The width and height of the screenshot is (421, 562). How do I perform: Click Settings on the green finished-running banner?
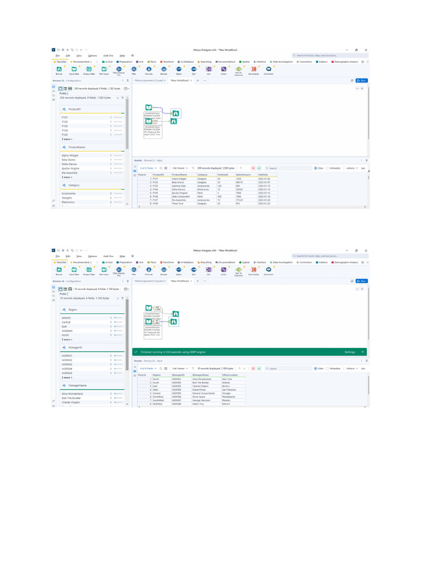(350, 352)
